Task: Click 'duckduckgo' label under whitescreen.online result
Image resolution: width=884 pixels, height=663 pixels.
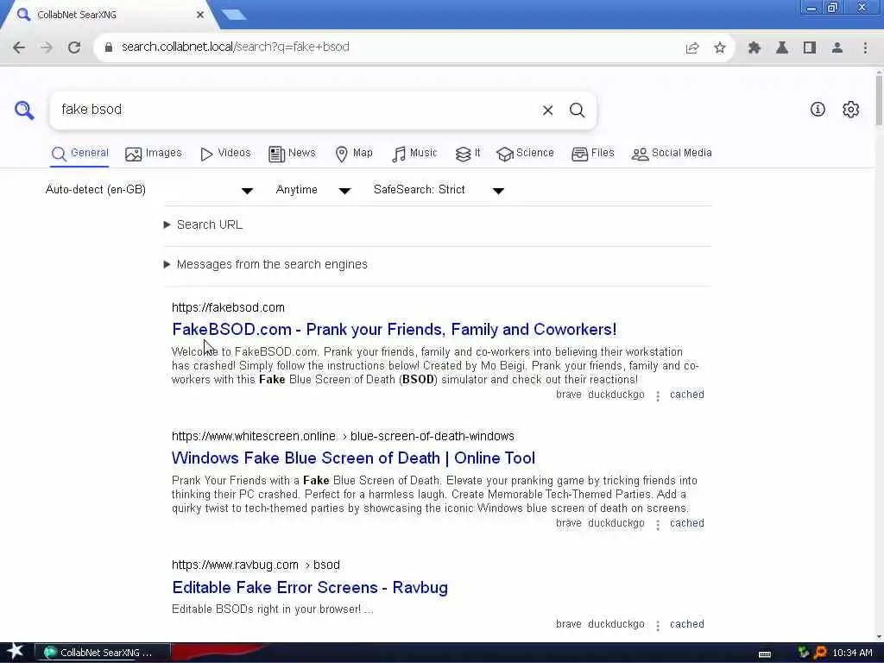Action: click(616, 523)
